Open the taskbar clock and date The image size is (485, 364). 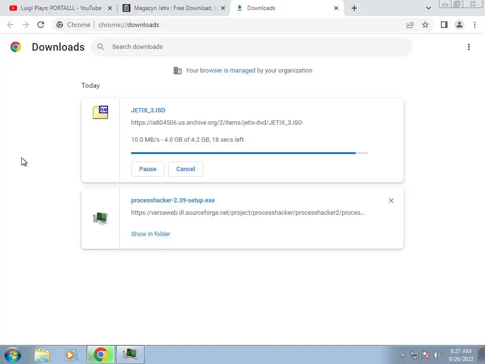(x=461, y=355)
